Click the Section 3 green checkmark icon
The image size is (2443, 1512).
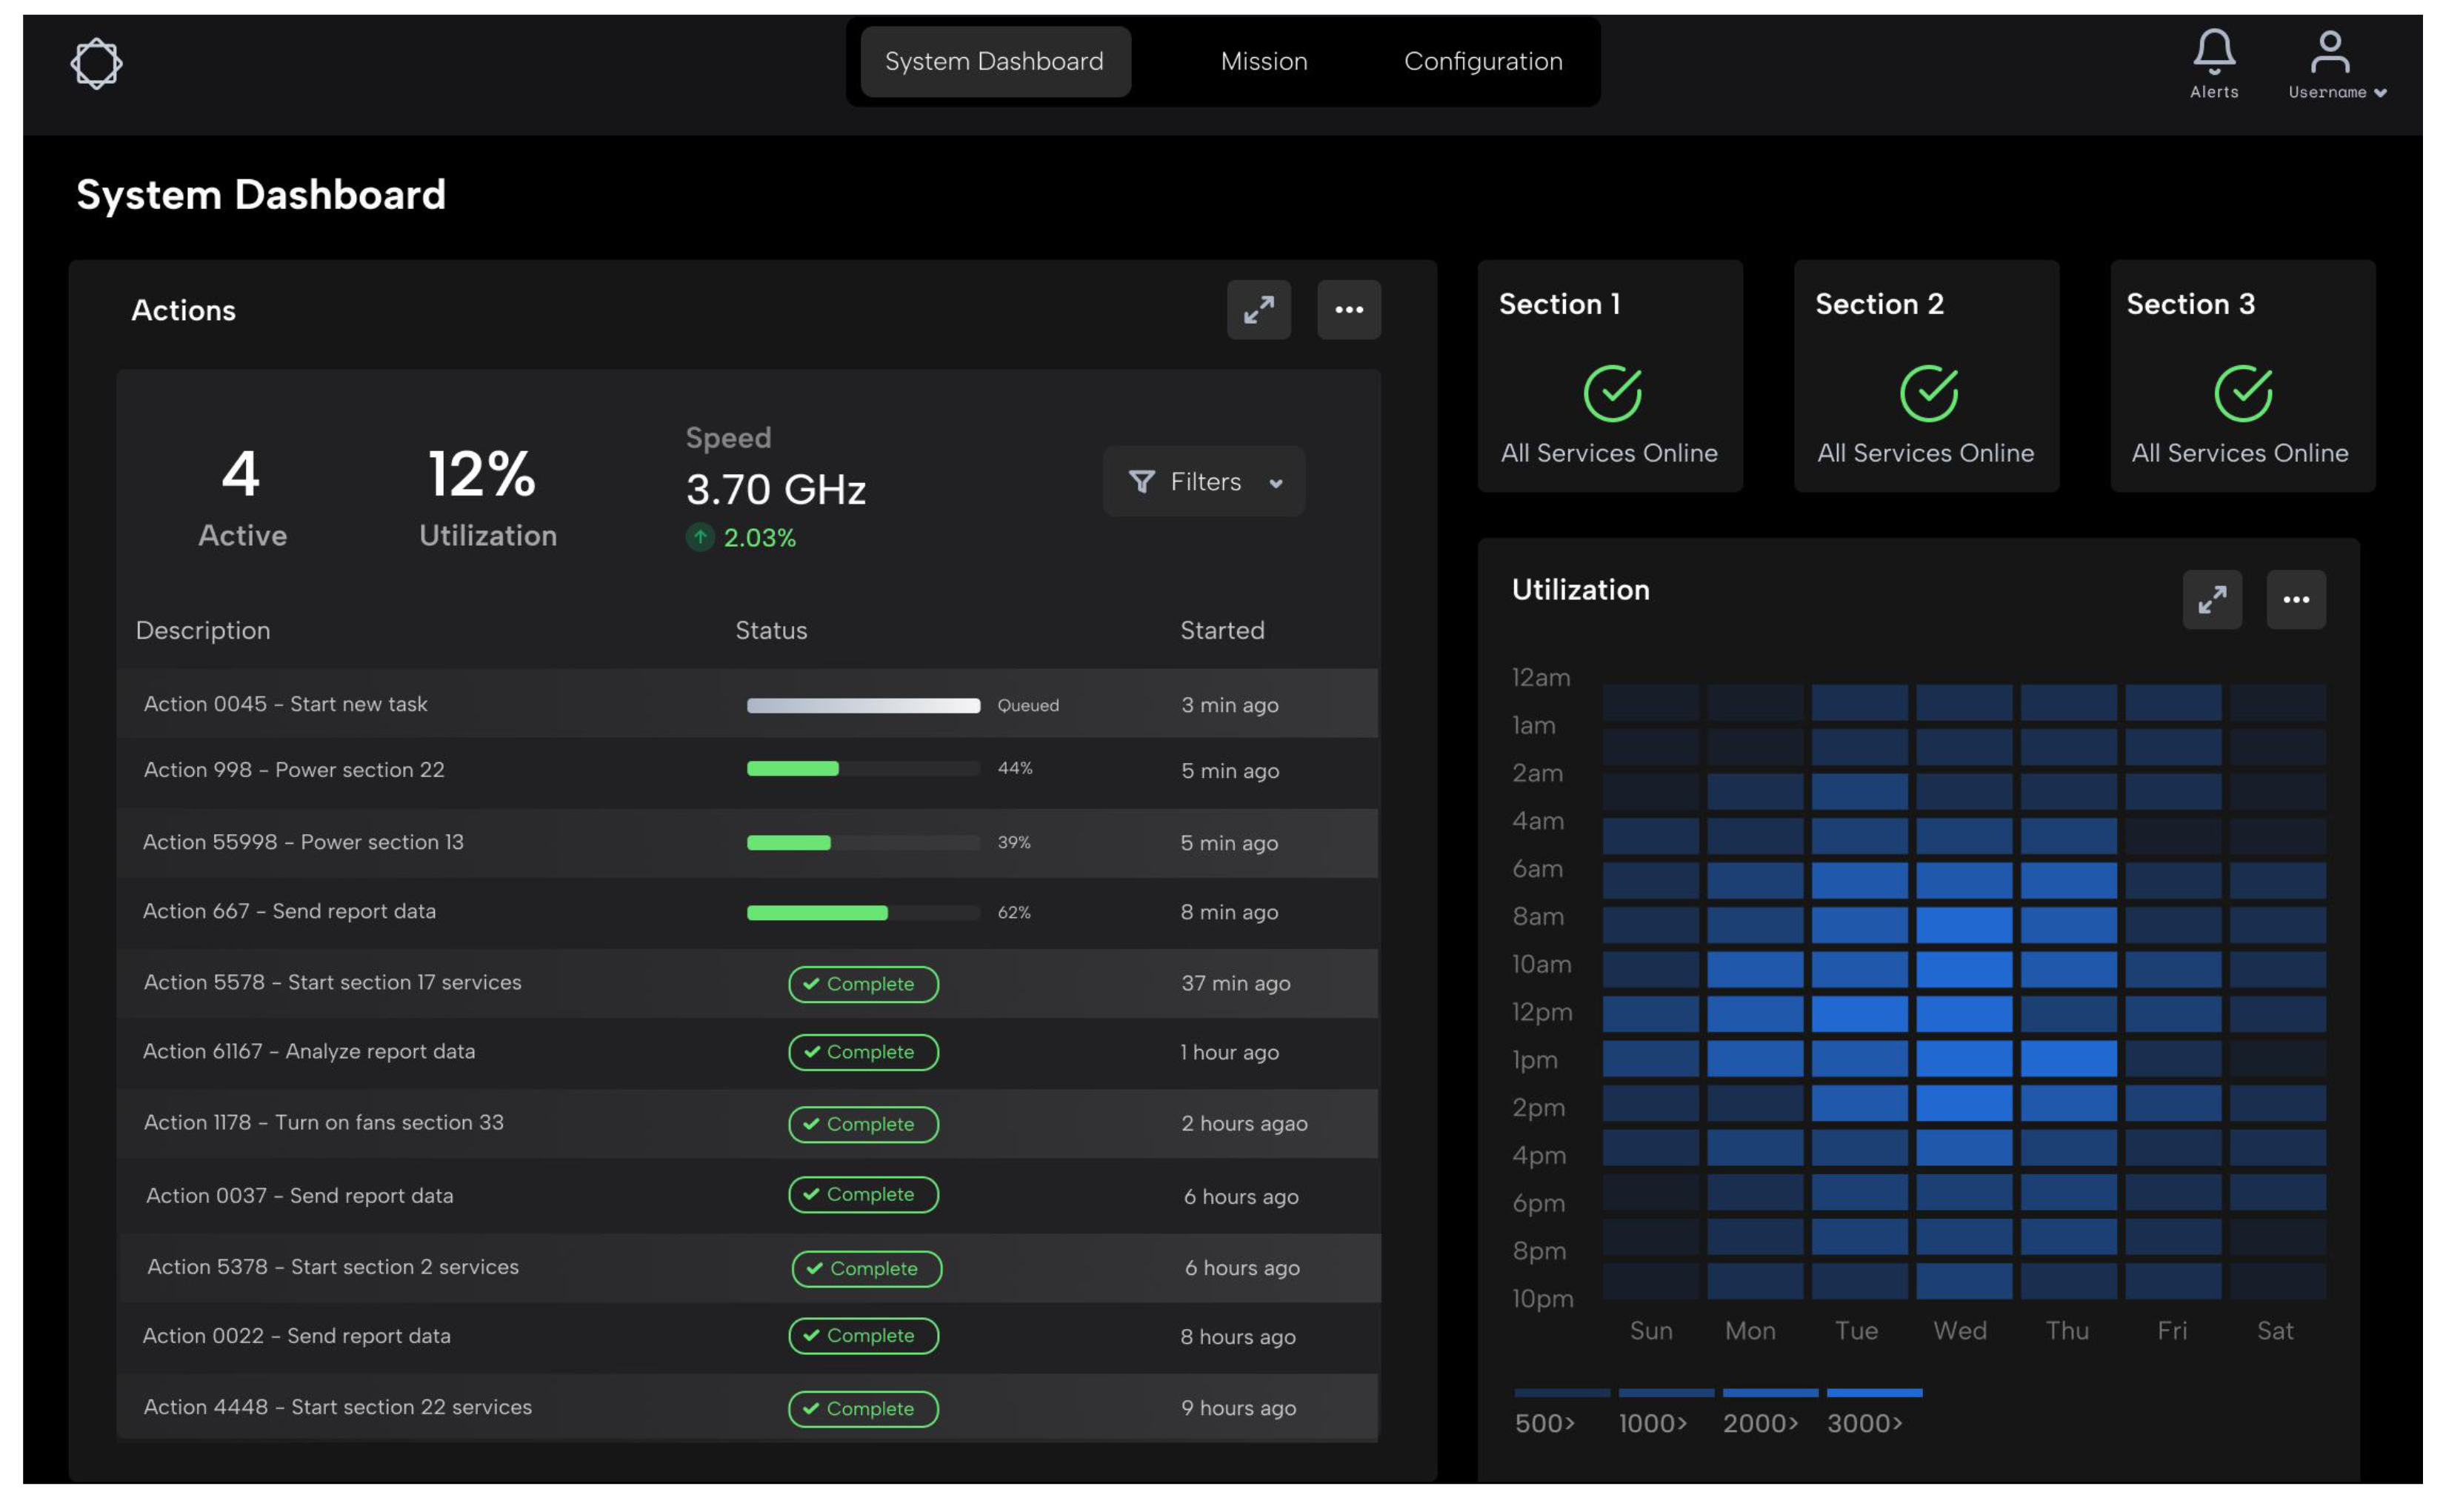point(2242,393)
